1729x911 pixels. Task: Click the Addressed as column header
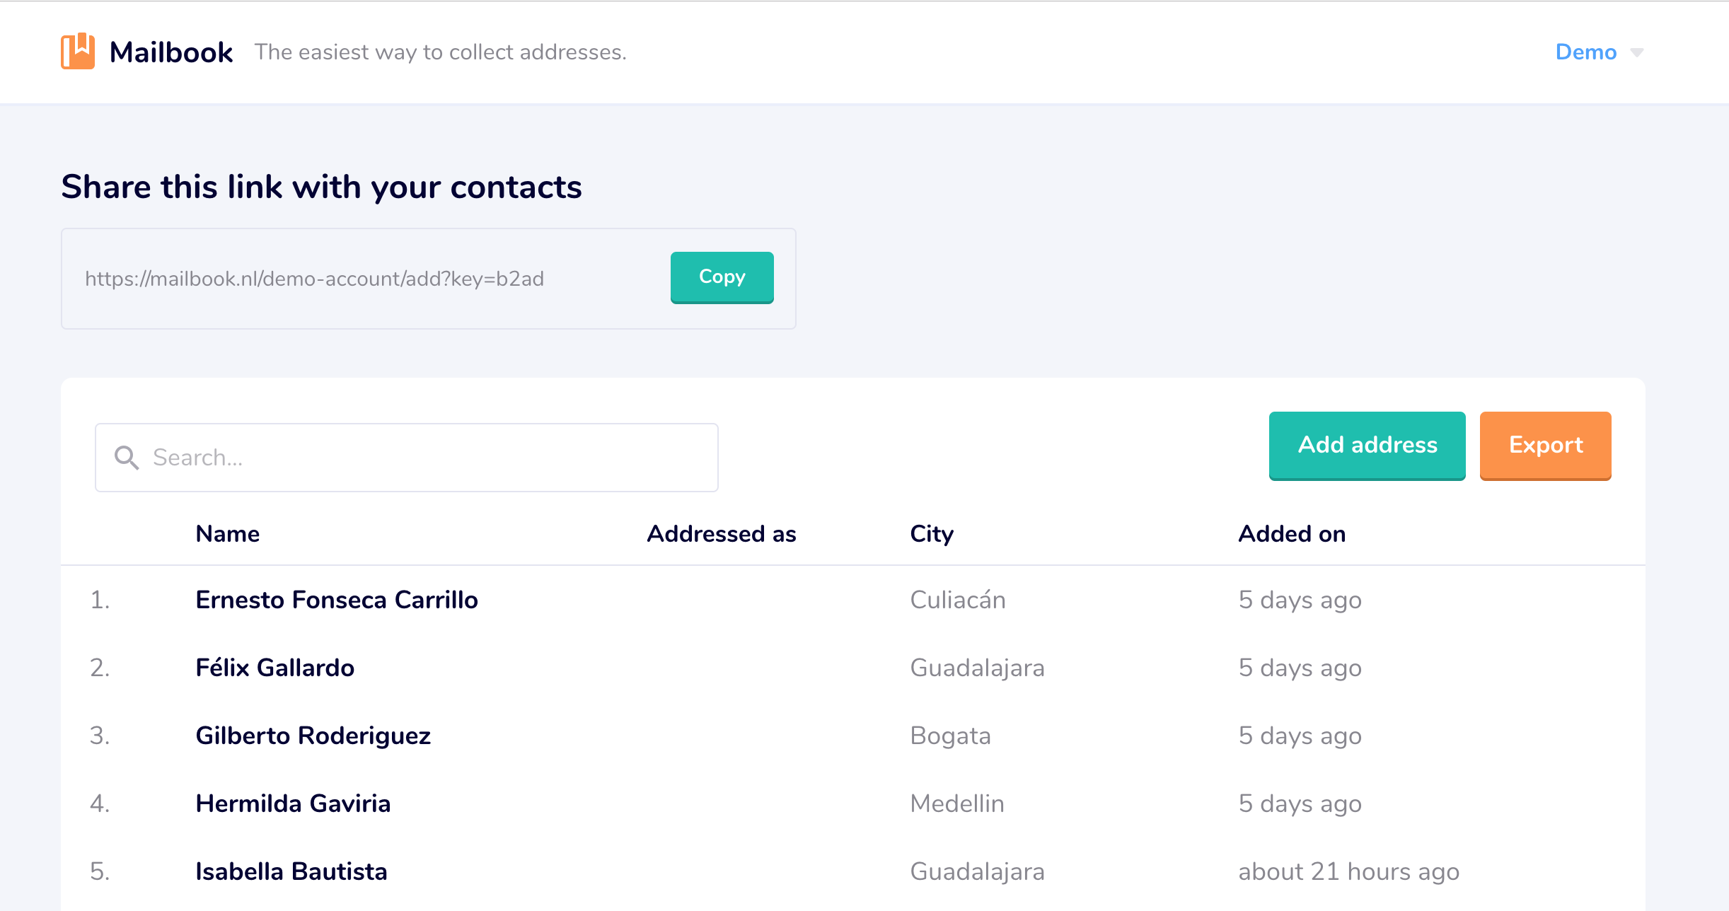pyautogui.click(x=722, y=534)
